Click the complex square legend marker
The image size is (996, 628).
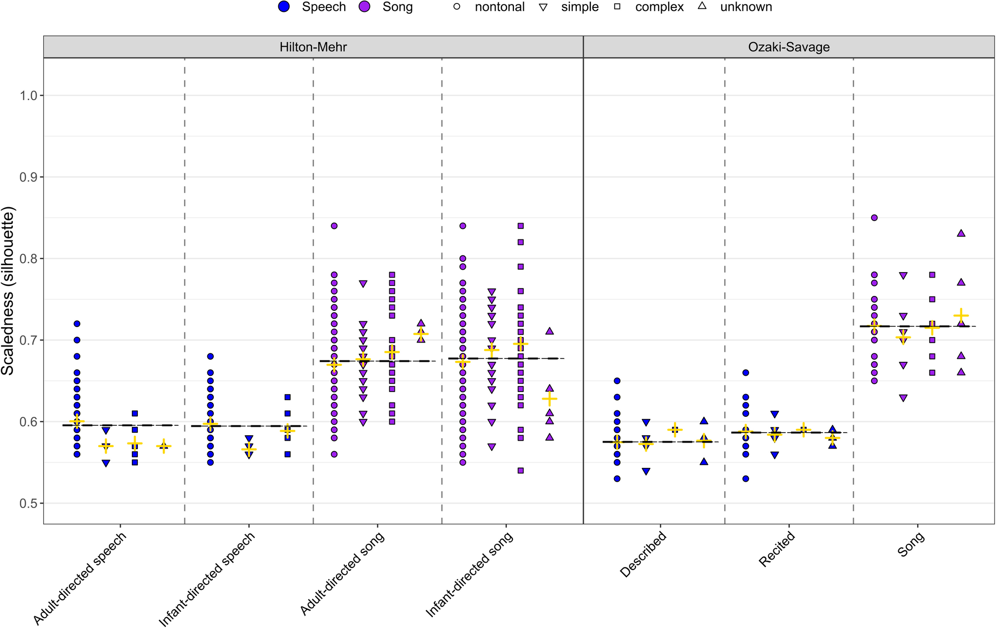tap(618, 7)
